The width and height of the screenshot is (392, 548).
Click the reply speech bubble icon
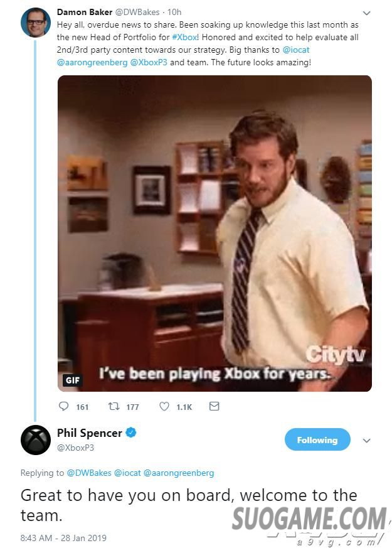pyautogui.click(x=63, y=406)
